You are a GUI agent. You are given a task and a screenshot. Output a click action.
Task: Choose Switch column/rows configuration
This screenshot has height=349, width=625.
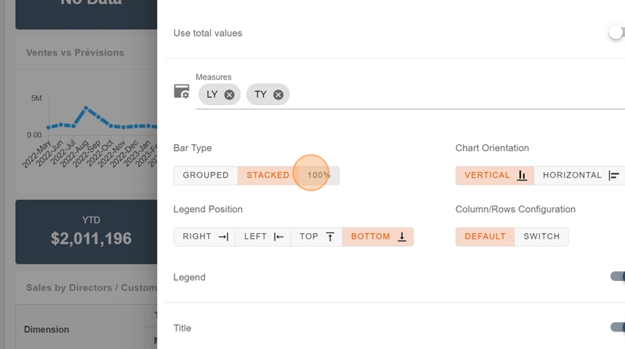pyautogui.click(x=542, y=237)
